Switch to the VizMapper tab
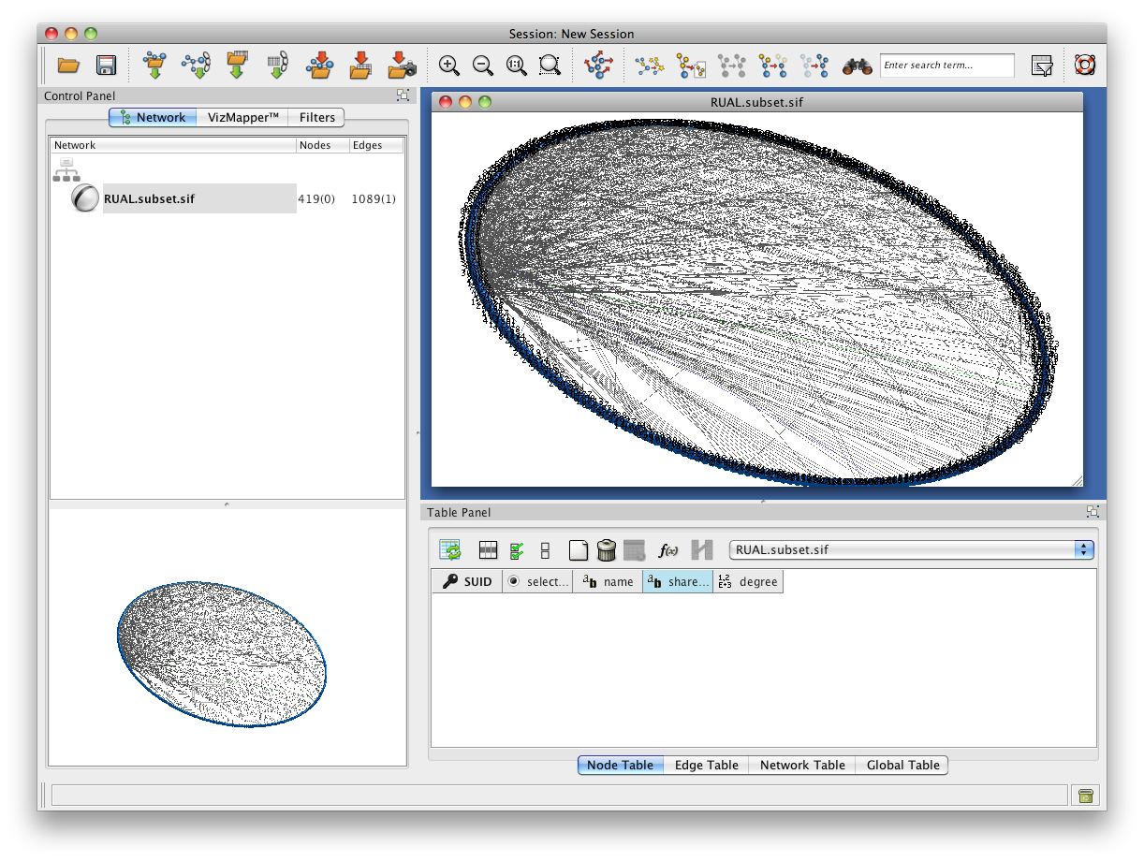Screen dimensions: 1144x862 click(242, 117)
